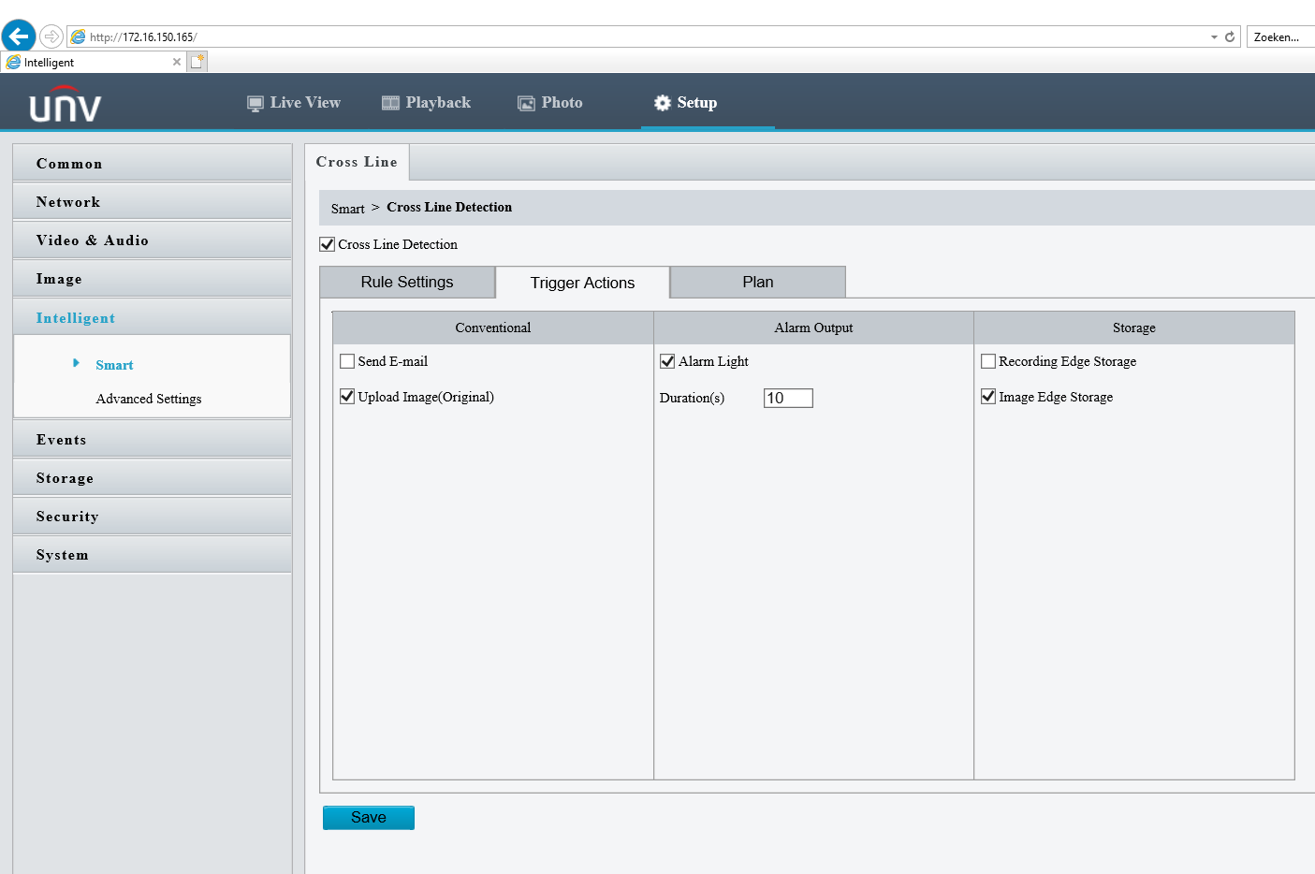
Task: Switch to the Trigger Actions tab
Action: [582, 283]
